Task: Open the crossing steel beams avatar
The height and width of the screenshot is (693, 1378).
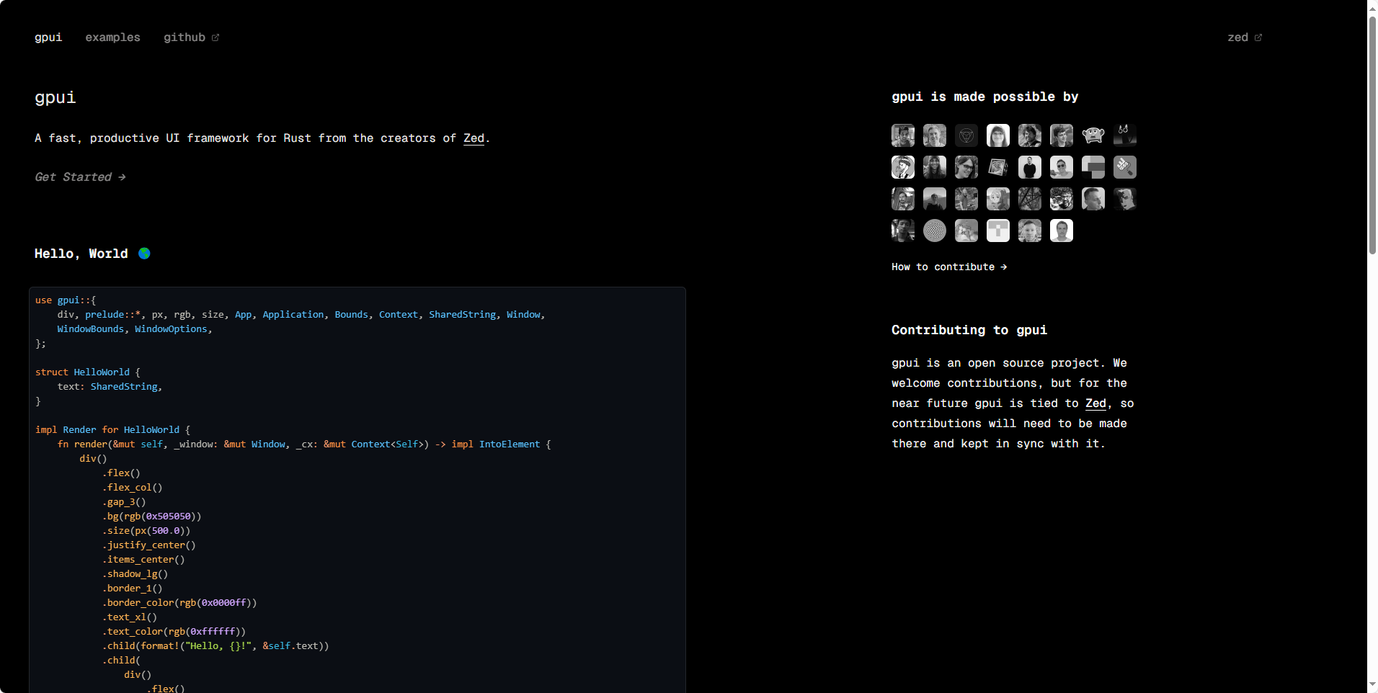Action: 1030,199
